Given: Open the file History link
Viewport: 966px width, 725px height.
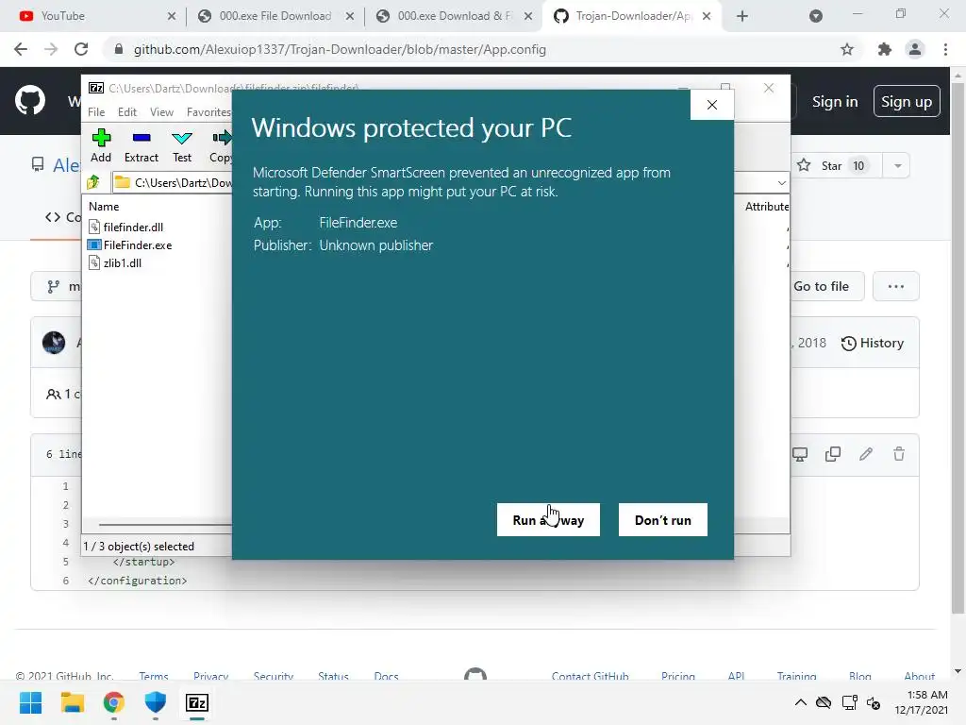Looking at the screenshot, I should tap(873, 343).
